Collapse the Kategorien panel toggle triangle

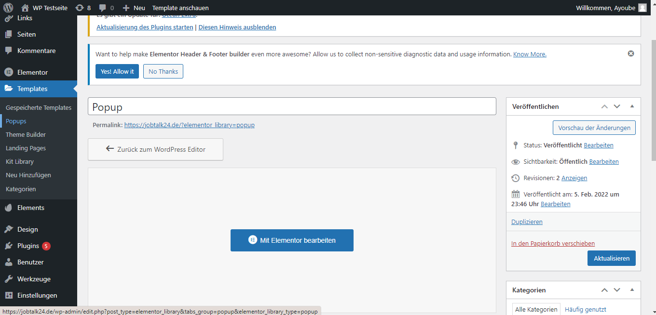(632, 290)
